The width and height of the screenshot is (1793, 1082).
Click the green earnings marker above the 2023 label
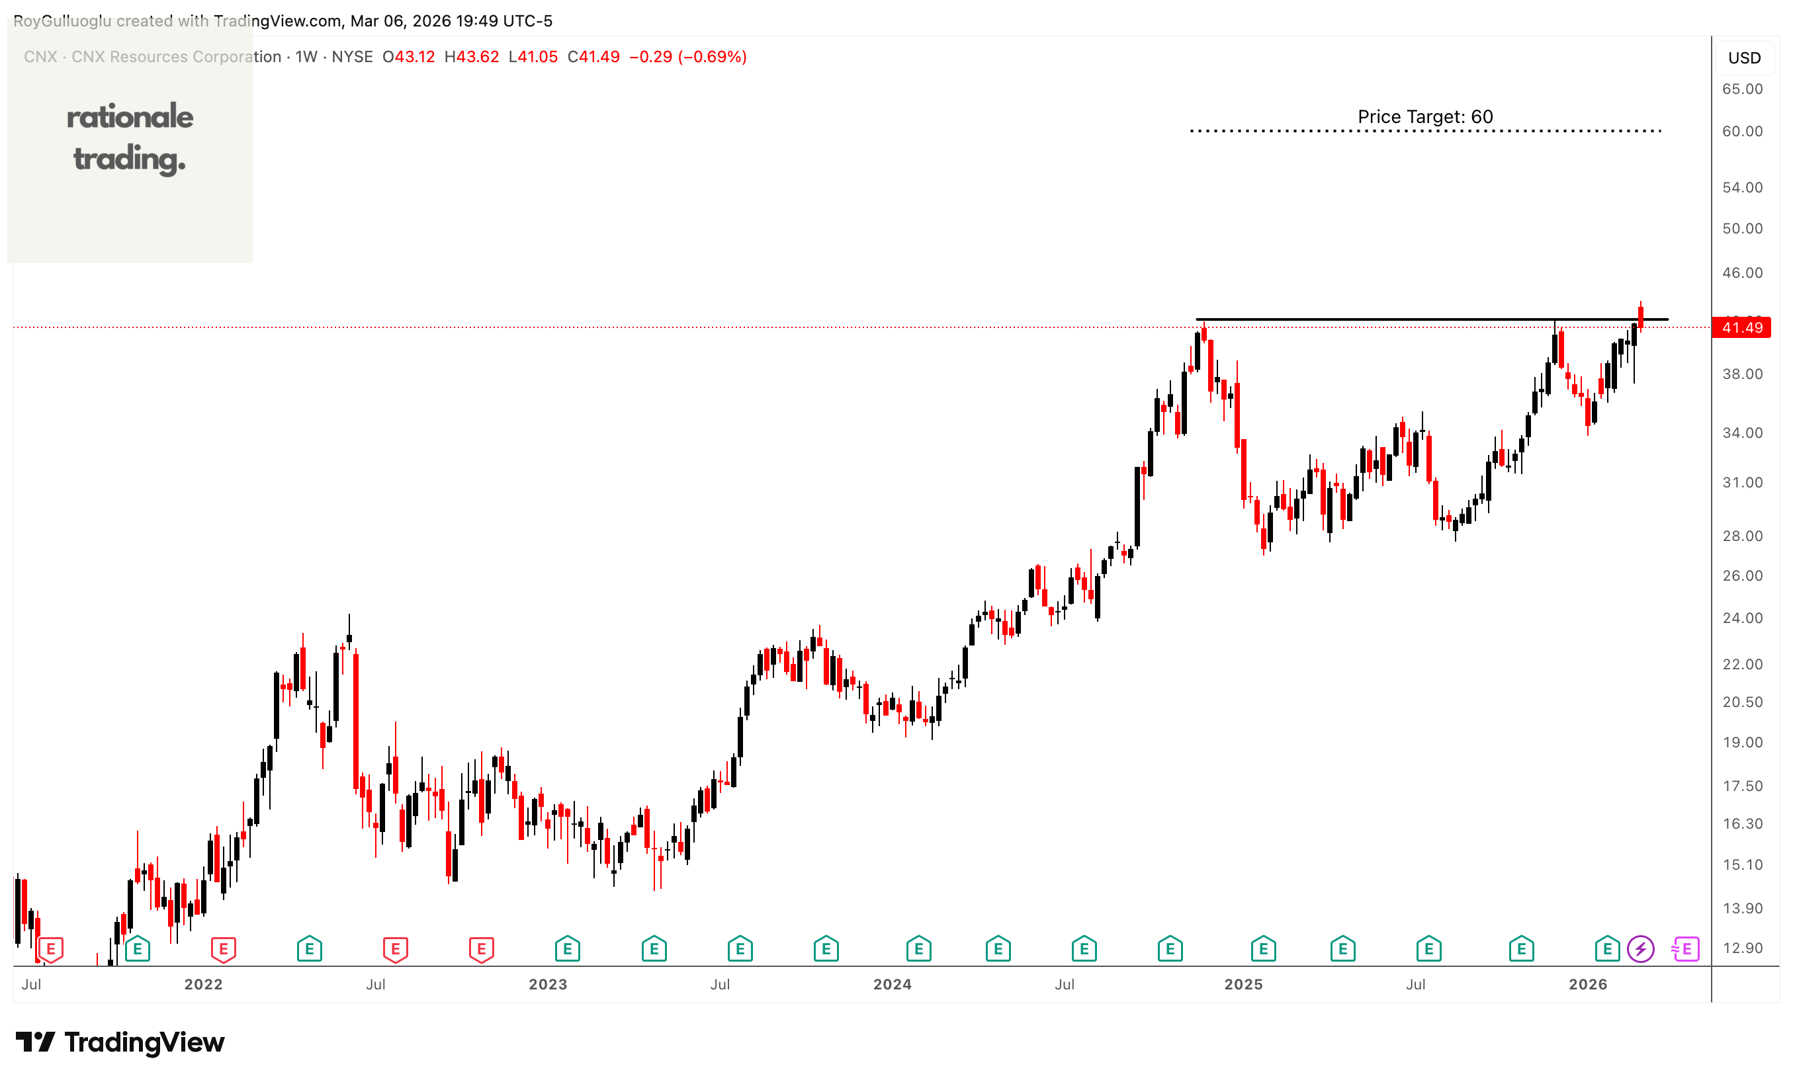567,949
